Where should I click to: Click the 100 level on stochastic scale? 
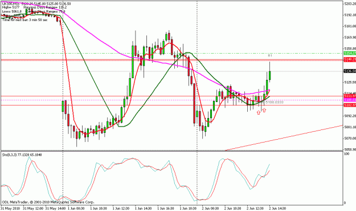tap(347, 154)
